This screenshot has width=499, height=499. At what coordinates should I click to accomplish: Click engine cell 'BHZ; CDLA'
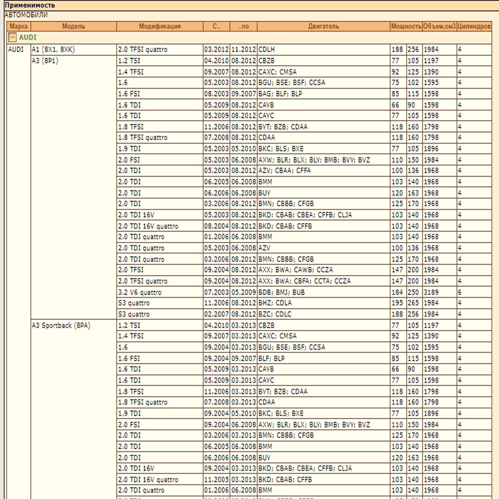(323, 303)
